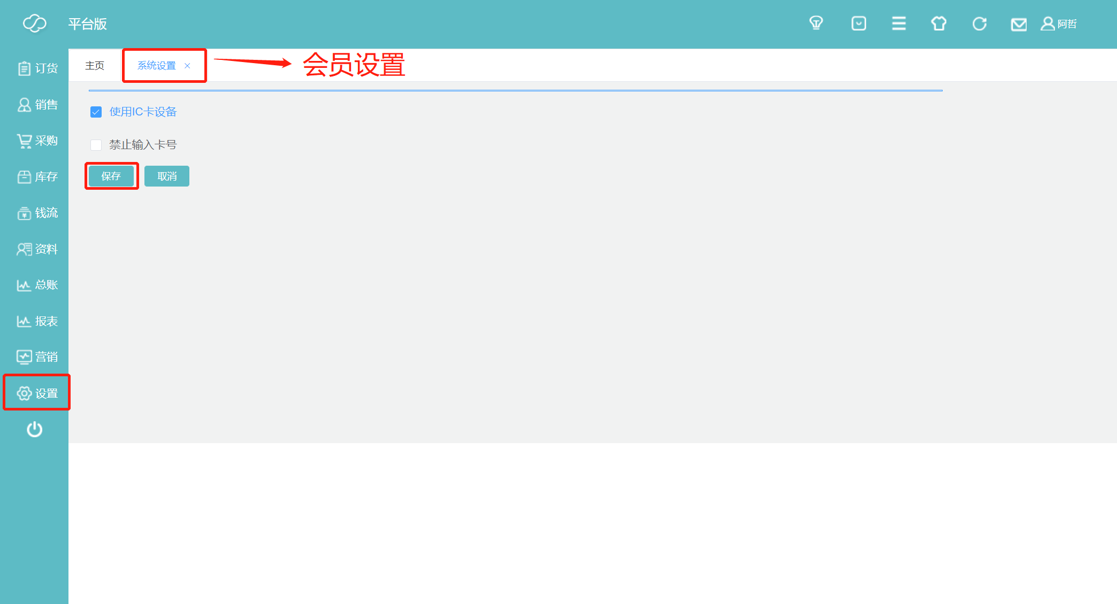The image size is (1117, 604).
Task: Open the 订货 ordering module in sidebar
Action: point(37,68)
